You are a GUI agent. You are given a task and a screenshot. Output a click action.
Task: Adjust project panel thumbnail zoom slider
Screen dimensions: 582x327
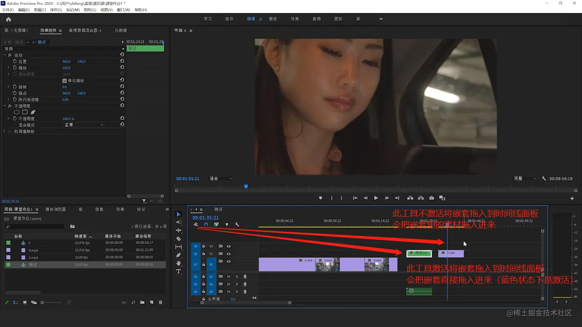pyautogui.click(x=50, y=303)
